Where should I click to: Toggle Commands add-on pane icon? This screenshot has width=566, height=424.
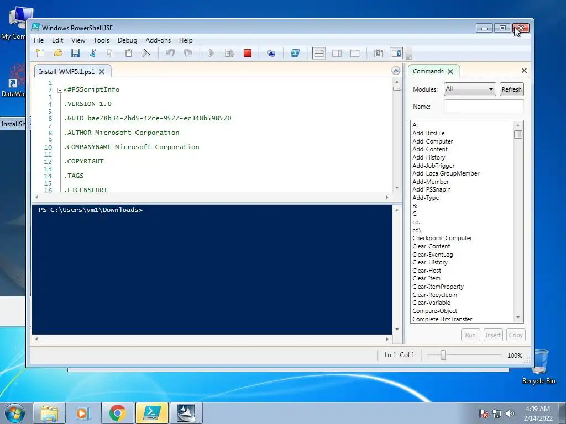point(396,54)
